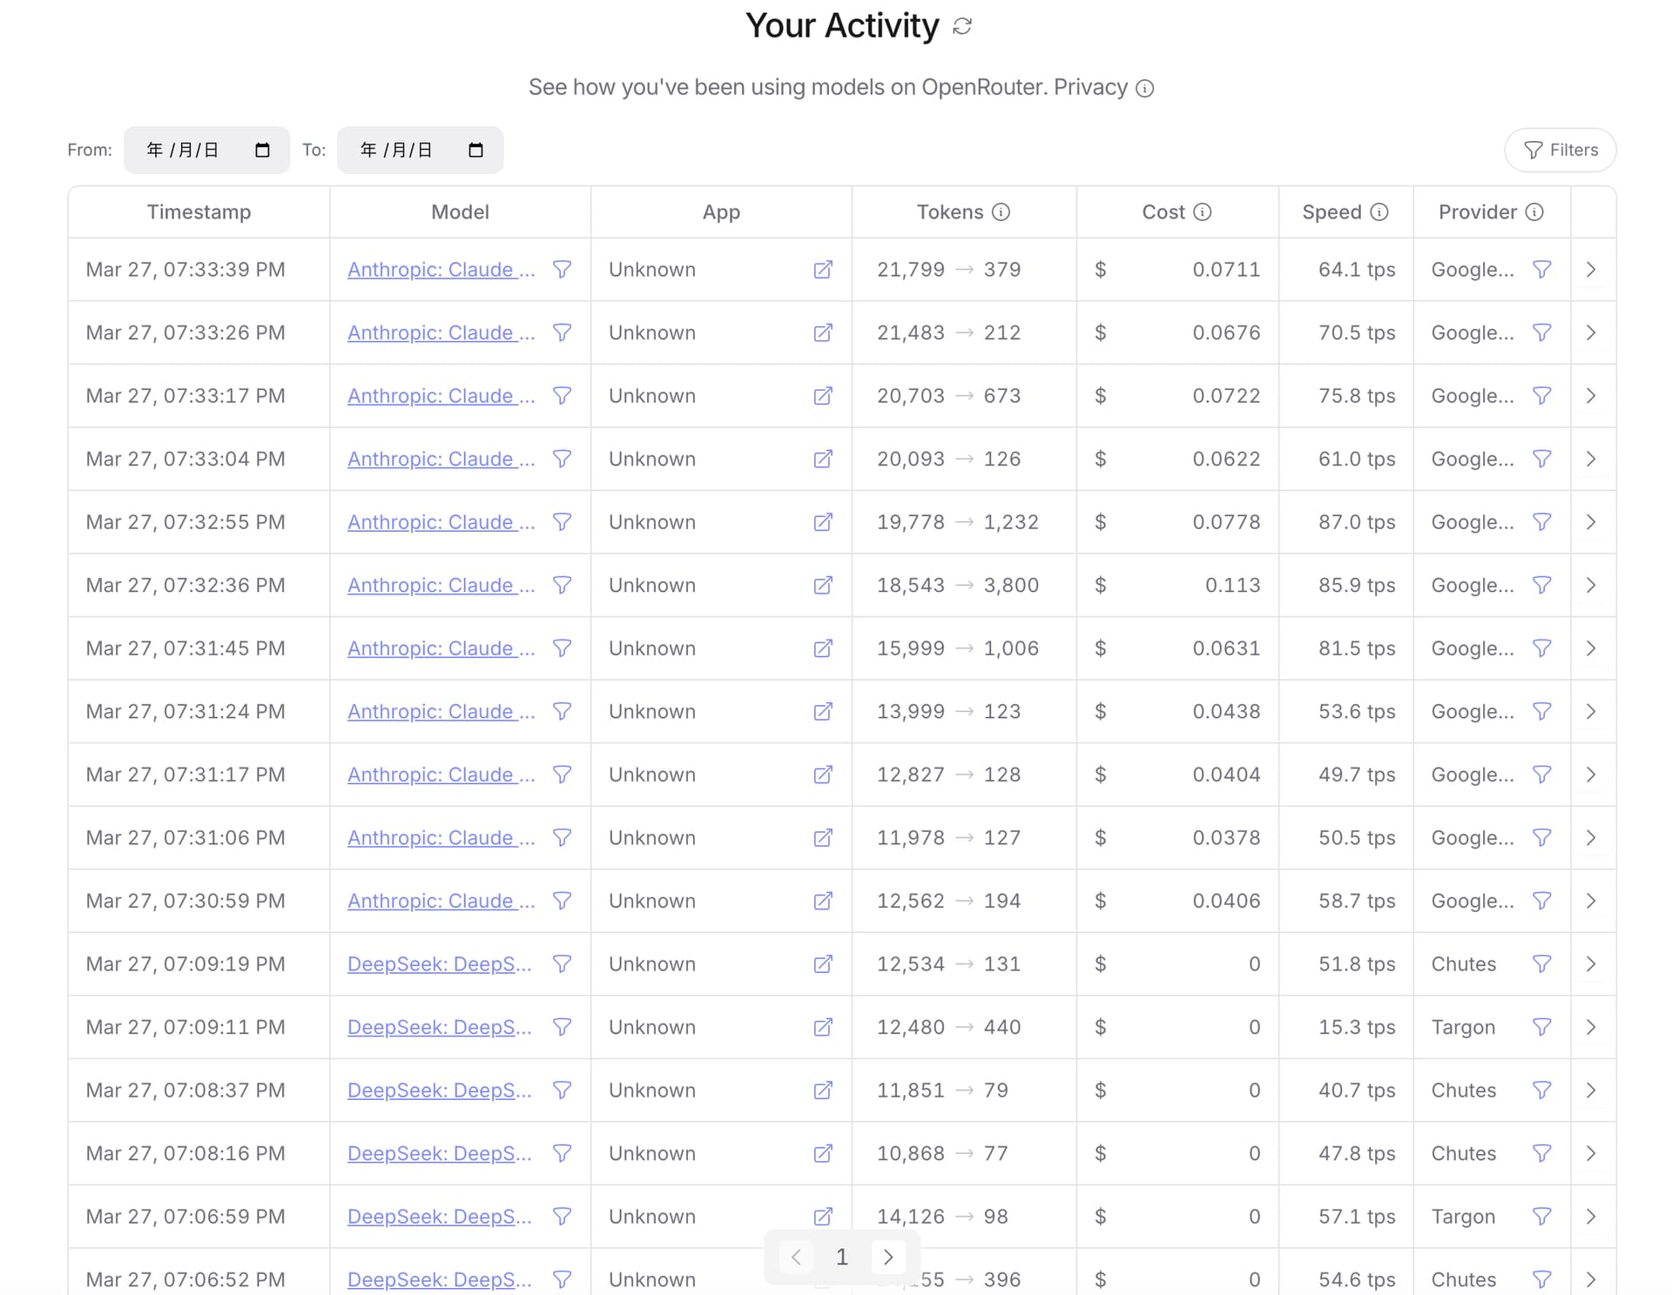Filter by model in the 07:06:52 PM row
The width and height of the screenshot is (1672, 1295).
click(563, 1279)
